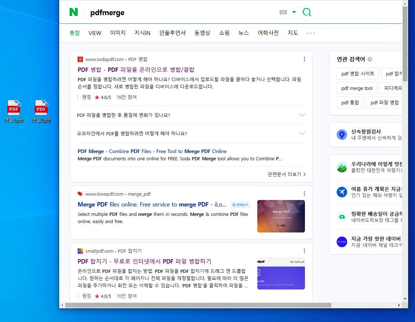Image resolution: width=415 pixels, height=322 pixels.
Task: Click the pdfmerge search input field
Action: [x=180, y=12]
